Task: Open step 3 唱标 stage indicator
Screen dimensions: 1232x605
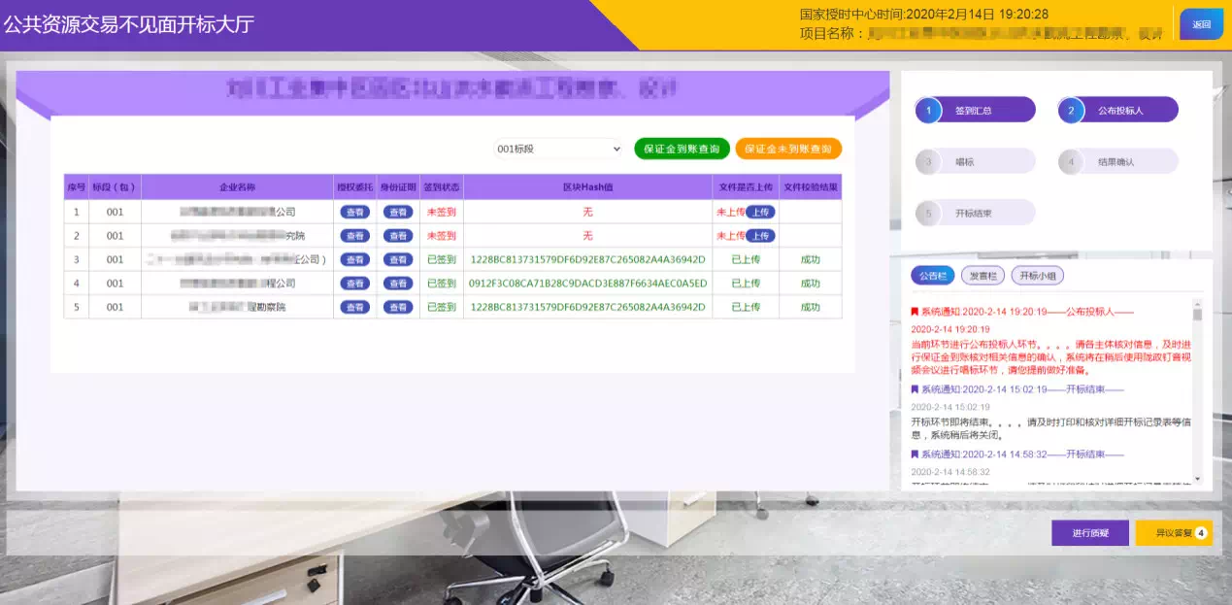Action: [x=975, y=161]
